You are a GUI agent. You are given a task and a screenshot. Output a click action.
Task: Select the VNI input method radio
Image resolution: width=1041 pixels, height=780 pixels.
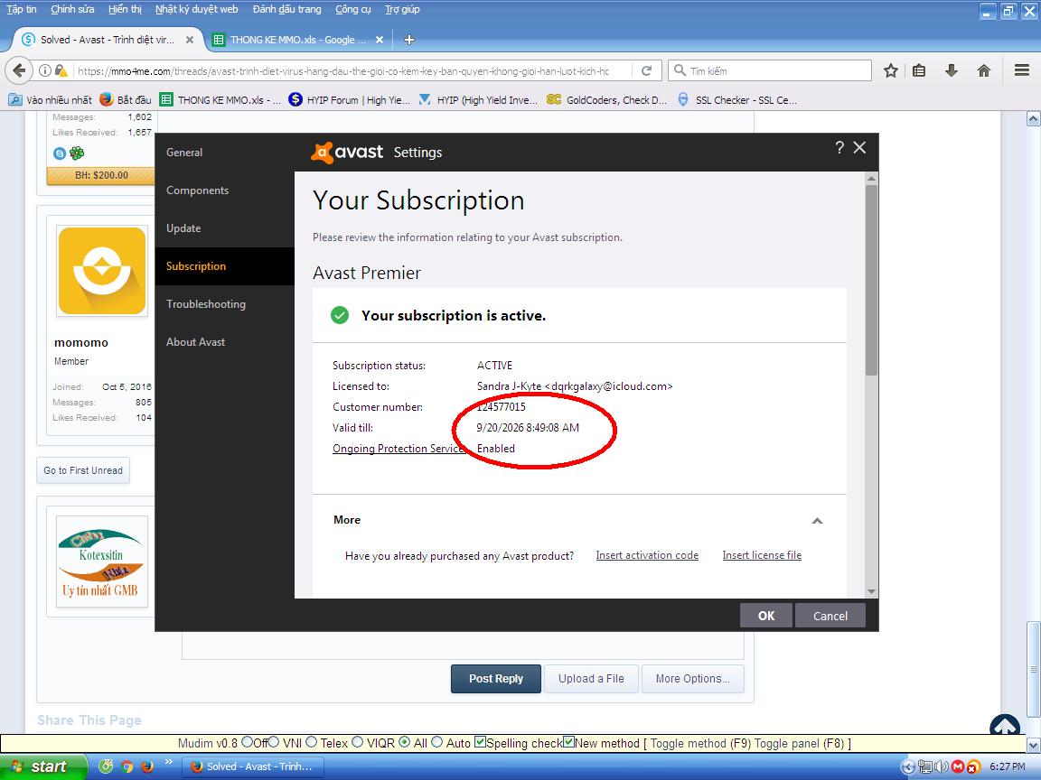273,742
